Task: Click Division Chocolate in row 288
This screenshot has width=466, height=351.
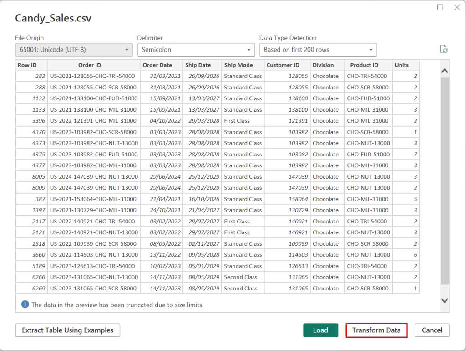Action: (327, 87)
